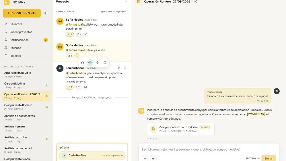This screenshot has height=161, width=286.
Task: Pick the check-circle reaction in popup
Action: [x=90, y=63]
